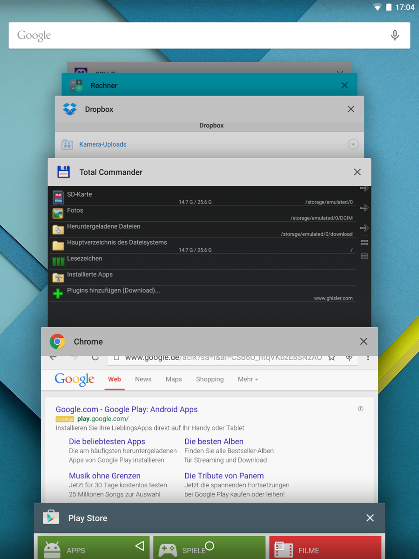The height and width of the screenshot is (559, 419).
Task: Select the Web search tab
Action: tap(115, 379)
